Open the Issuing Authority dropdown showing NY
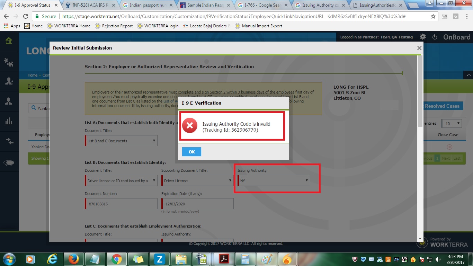 pyautogui.click(x=274, y=180)
